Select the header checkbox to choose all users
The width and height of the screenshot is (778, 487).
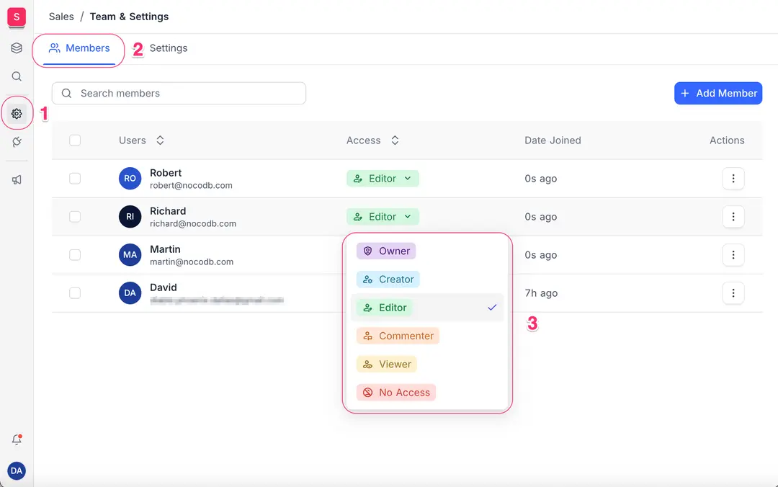pyautogui.click(x=75, y=140)
